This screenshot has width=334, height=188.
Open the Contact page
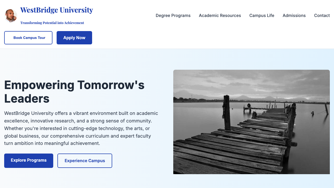[x=322, y=15]
